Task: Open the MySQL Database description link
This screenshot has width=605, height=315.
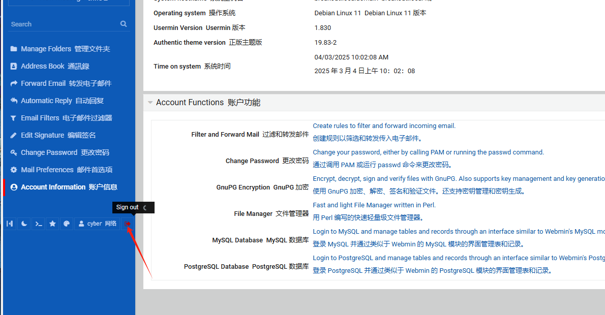Action: tap(459, 231)
